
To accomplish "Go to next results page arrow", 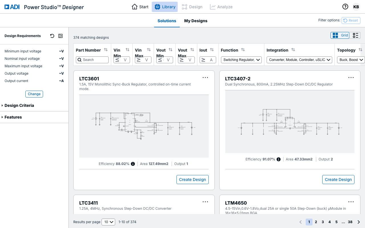I will coord(359,222).
